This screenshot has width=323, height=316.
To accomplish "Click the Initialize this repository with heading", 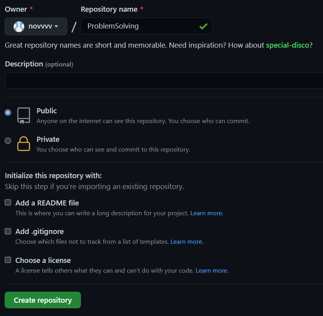I will click(53, 175).
